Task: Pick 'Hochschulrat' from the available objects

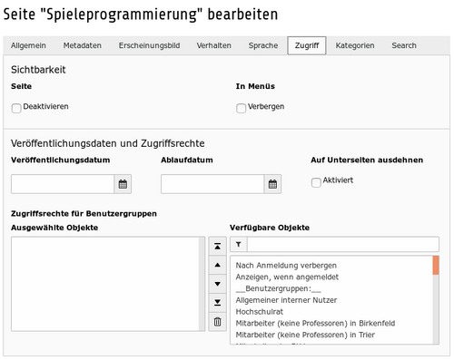Action: click(x=260, y=312)
